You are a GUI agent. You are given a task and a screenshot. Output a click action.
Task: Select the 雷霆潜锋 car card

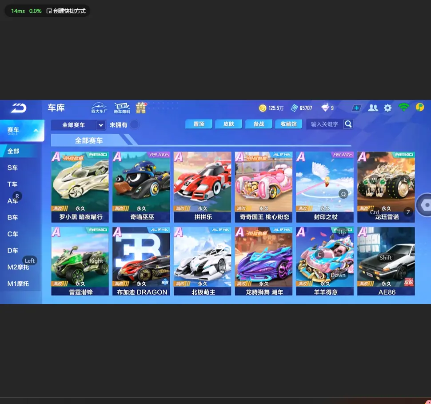pyautogui.click(x=80, y=261)
